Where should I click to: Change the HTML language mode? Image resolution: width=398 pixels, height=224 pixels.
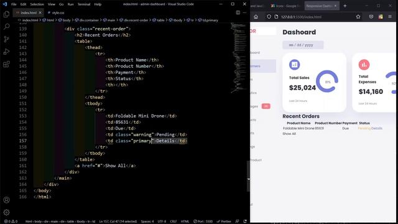coord(185,222)
